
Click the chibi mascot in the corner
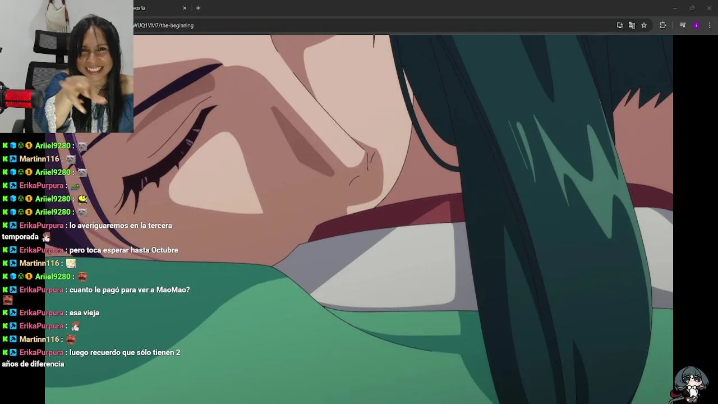pos(691,384)
